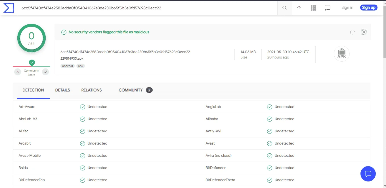The height and width of the screenshot is (188, 386).
Task: Click the android tag
Action: [68, 66]
